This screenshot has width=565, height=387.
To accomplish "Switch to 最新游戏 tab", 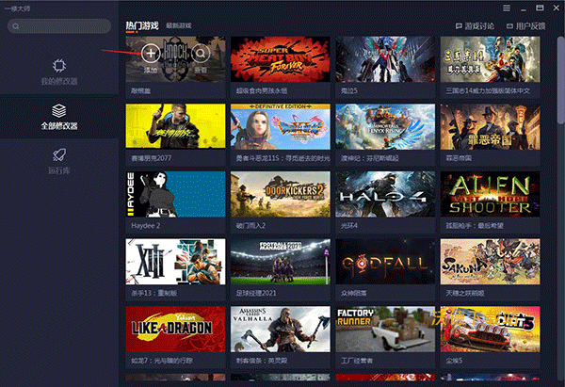I will click(181, 25).
